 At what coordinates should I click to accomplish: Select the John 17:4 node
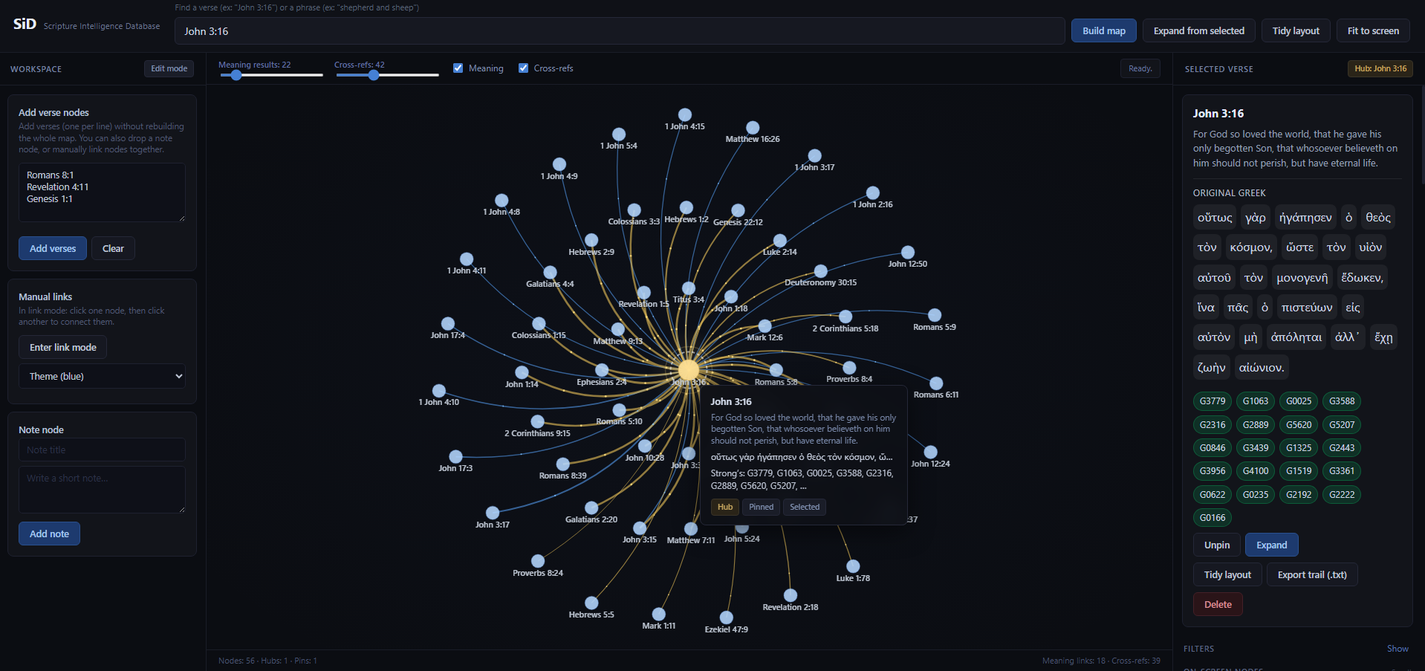click(x=448, y=323)
